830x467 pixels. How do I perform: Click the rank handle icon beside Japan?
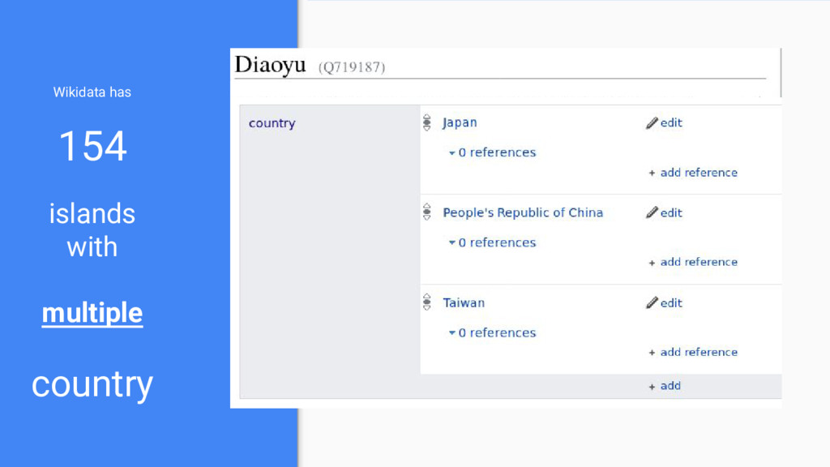coord(426,122)
